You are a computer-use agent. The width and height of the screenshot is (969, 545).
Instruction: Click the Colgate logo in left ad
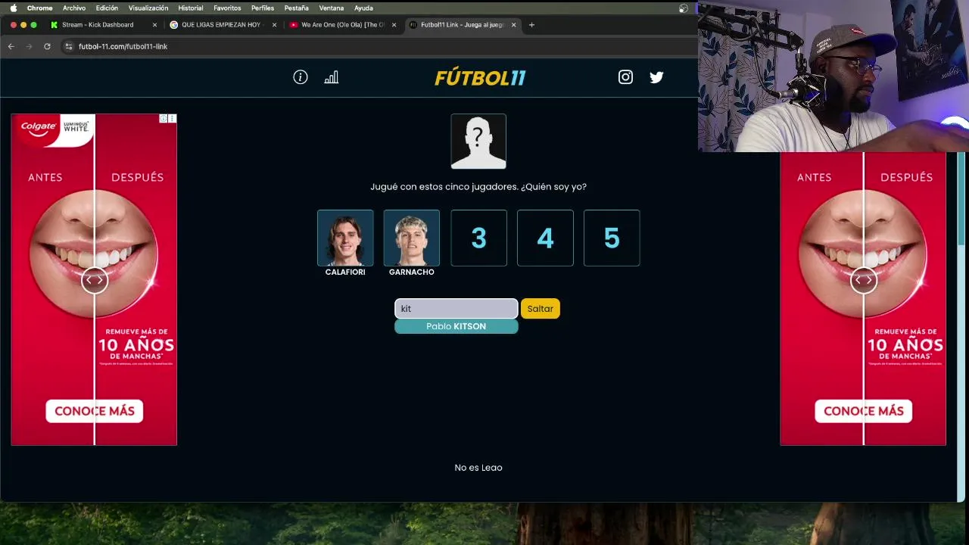[x=39, y=126]
